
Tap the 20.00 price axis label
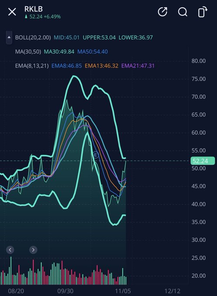[199, 276]
